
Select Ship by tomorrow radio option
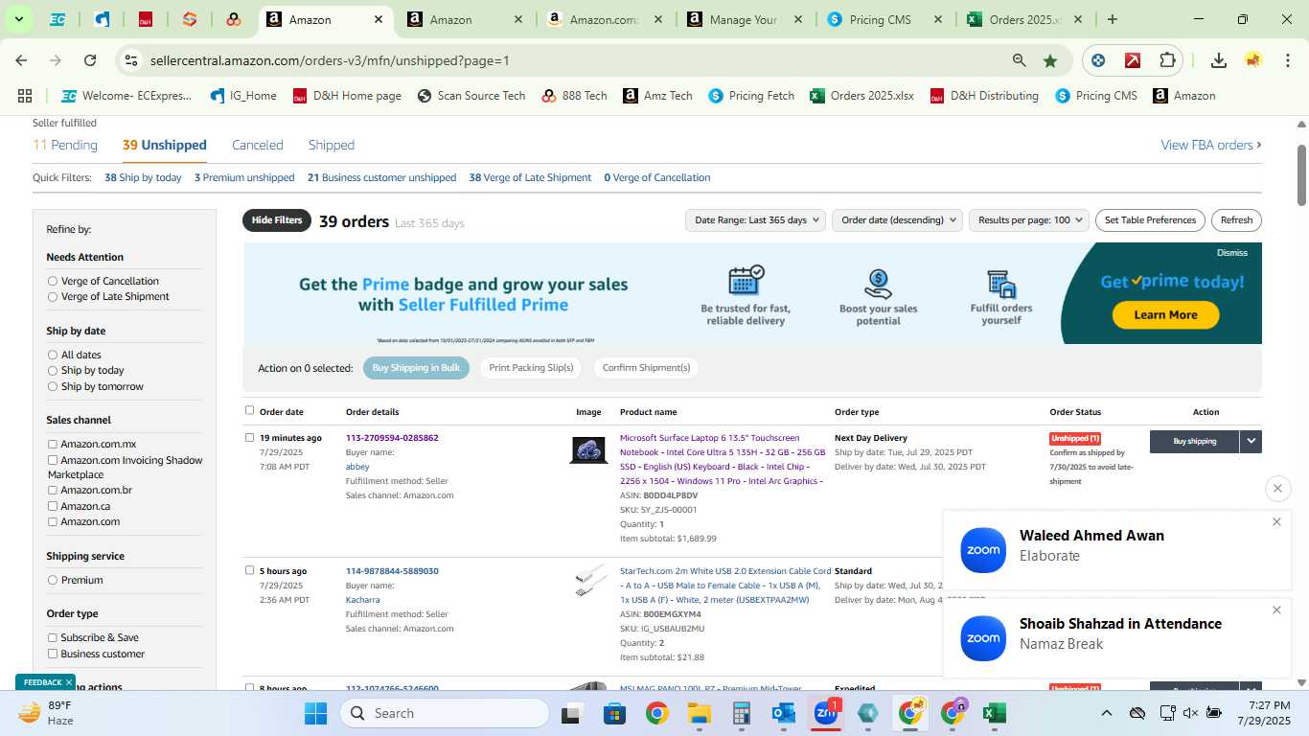coord(53,387)
